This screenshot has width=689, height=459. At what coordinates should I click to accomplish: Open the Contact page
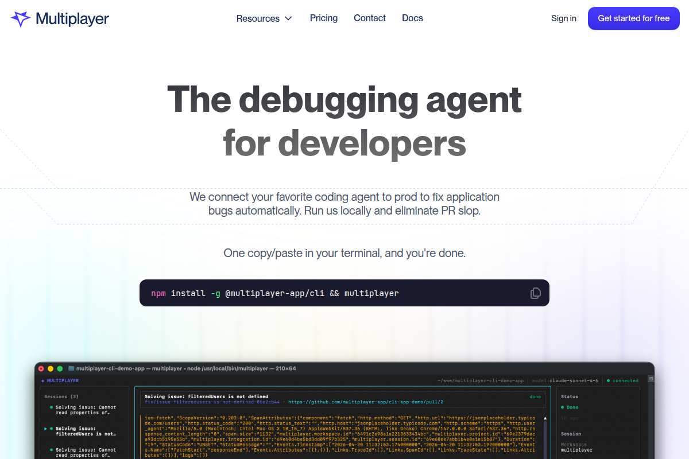(370, 18)
